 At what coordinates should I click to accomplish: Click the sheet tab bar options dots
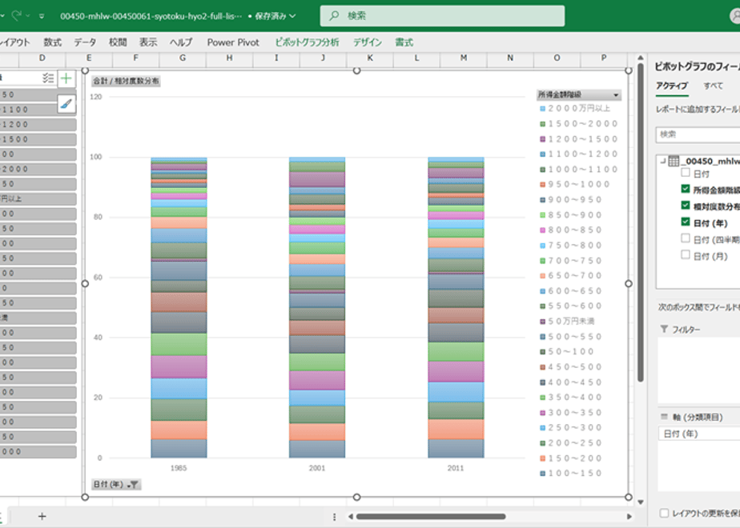point(334,517)
